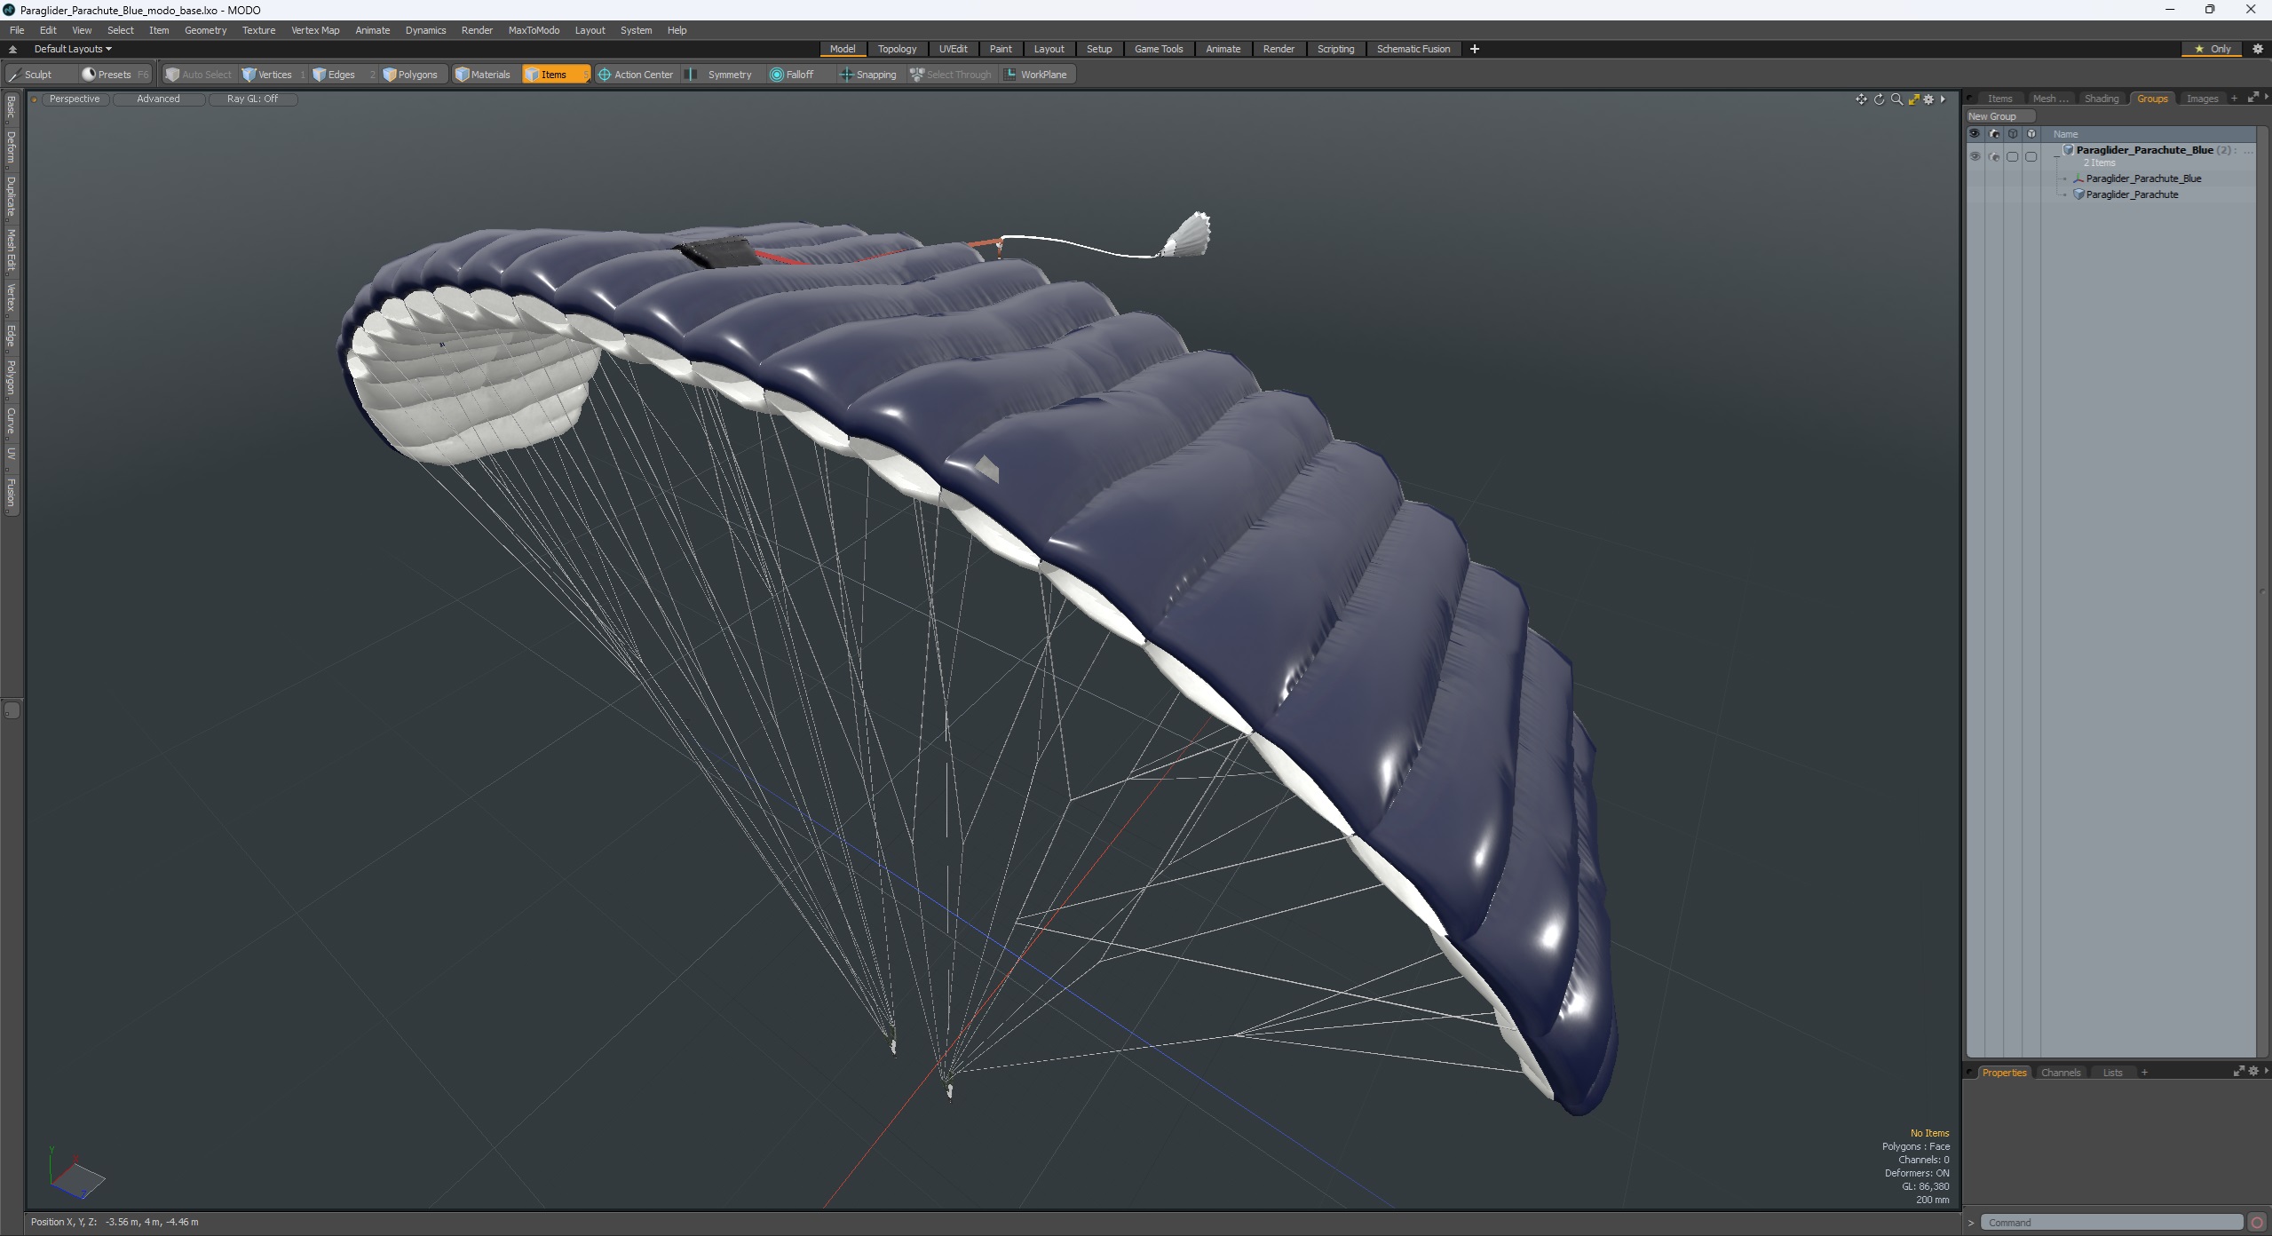Open the Lists tab

tap(2112, 1073)
